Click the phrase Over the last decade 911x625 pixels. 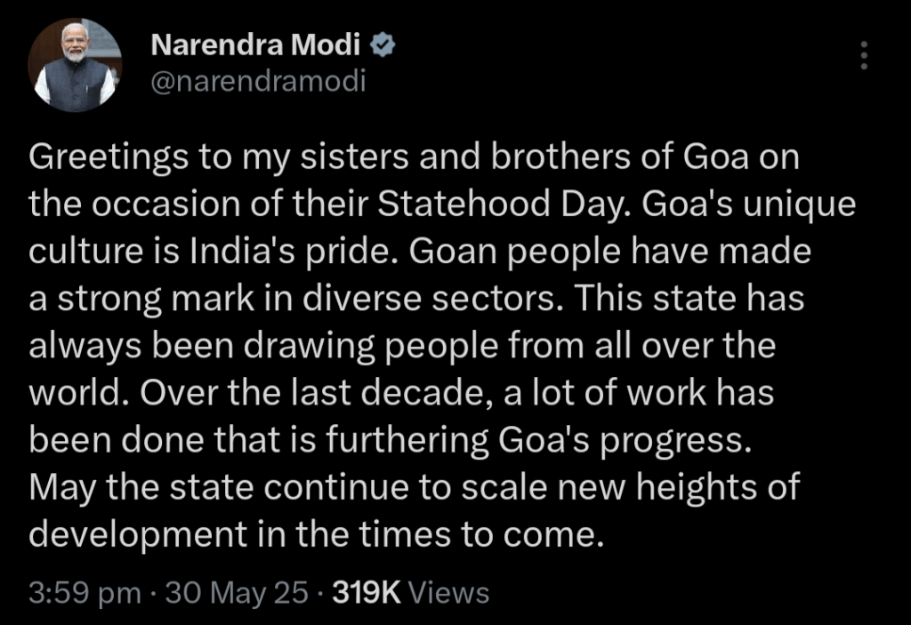tap(312, 393)
